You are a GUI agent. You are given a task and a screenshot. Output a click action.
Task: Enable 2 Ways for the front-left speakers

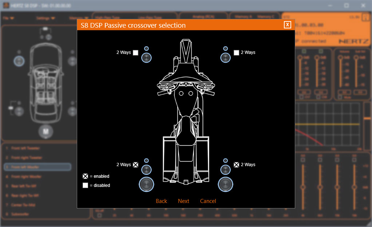point(135,52)
